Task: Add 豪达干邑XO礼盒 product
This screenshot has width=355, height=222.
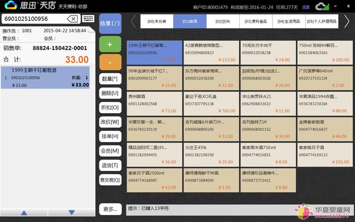Action: (x=211, y=104)
